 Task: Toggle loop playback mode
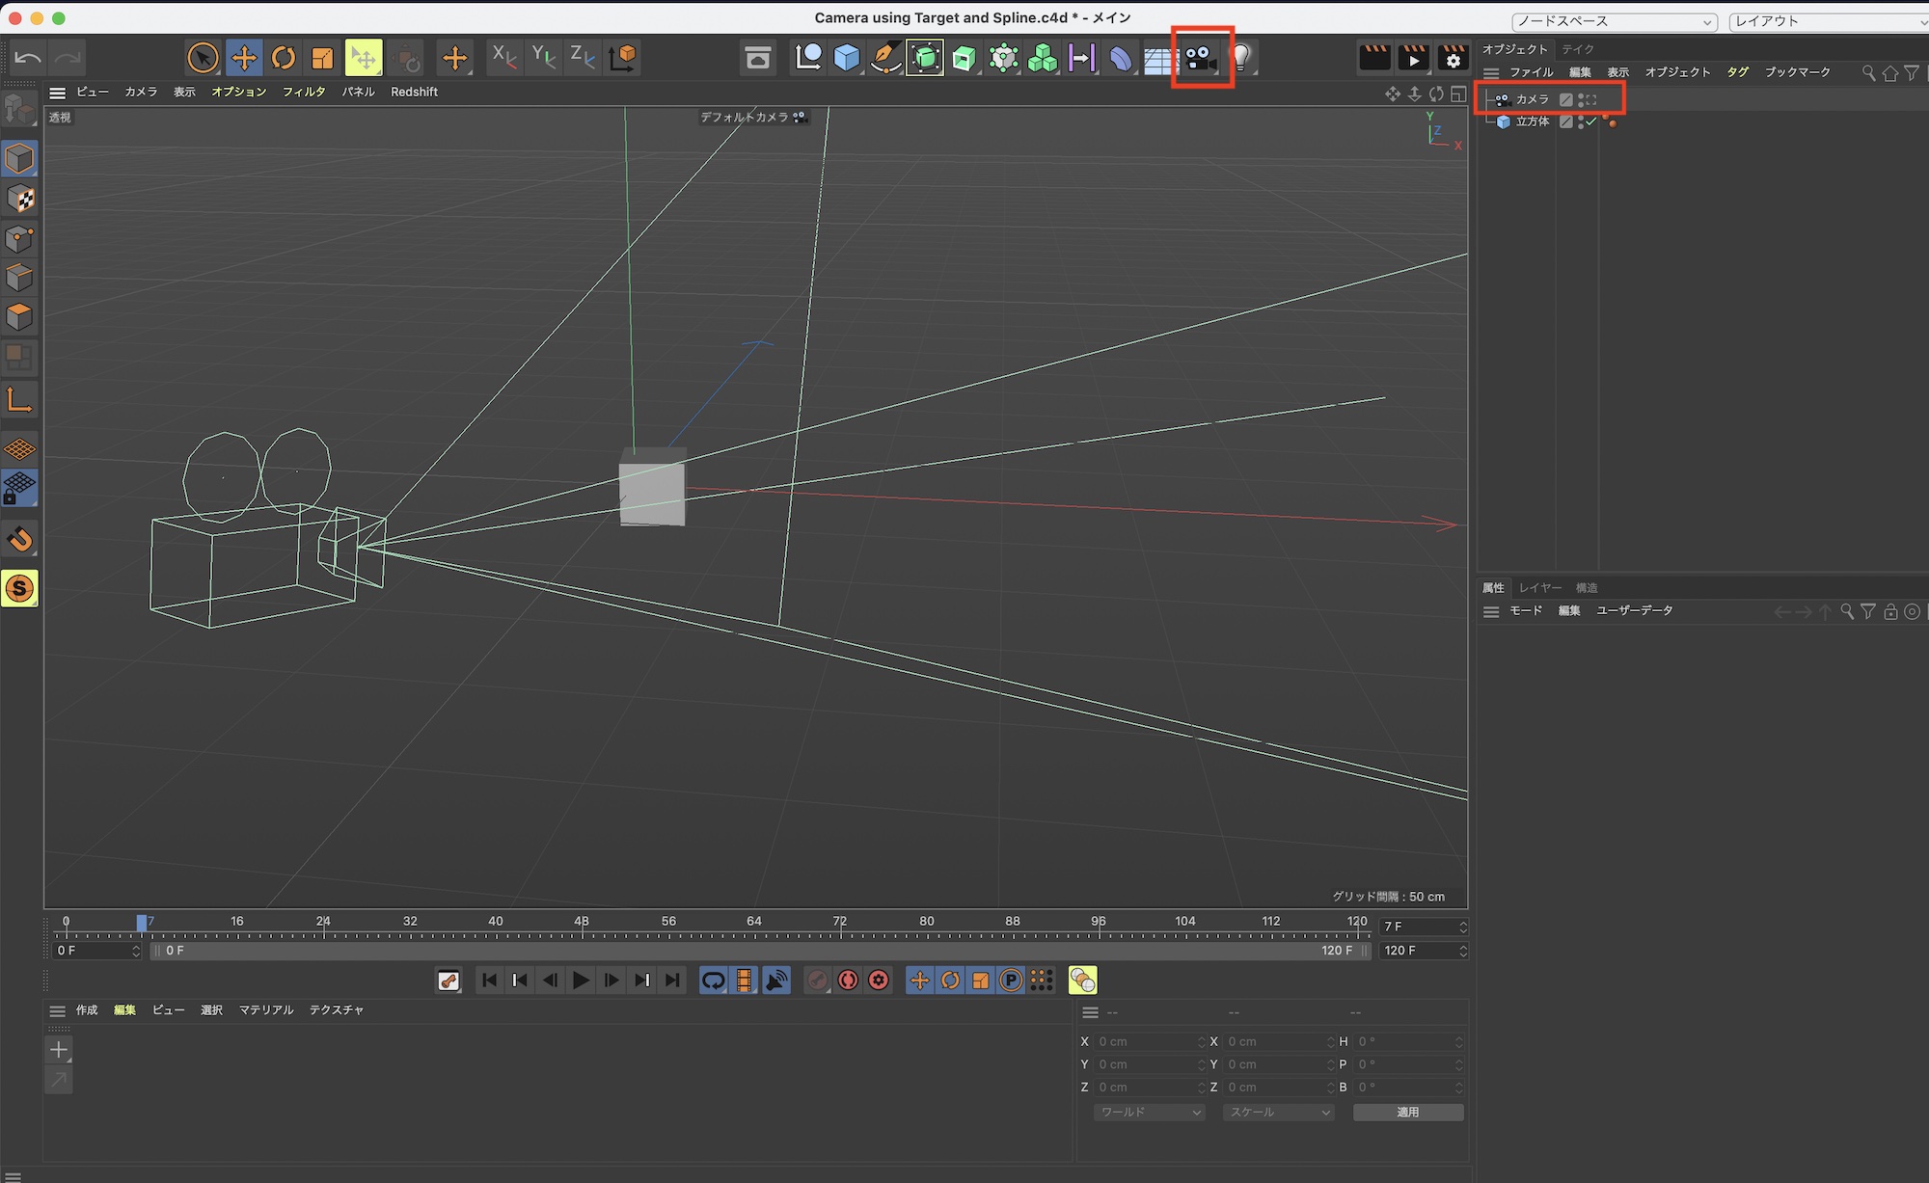coord(713,981)
